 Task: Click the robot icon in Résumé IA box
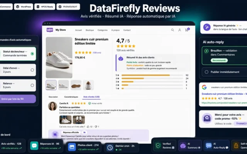[x=121, y=59]
